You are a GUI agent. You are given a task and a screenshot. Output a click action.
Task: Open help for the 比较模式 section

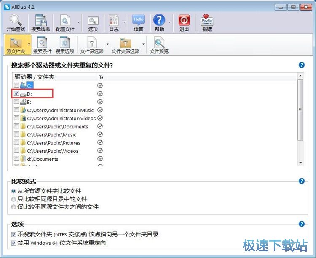pyautogui.click(x=302, y=181)
